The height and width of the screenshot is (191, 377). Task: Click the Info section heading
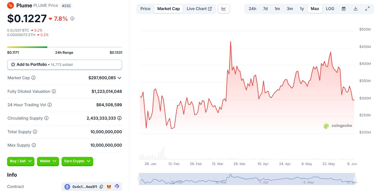[12, 175]
